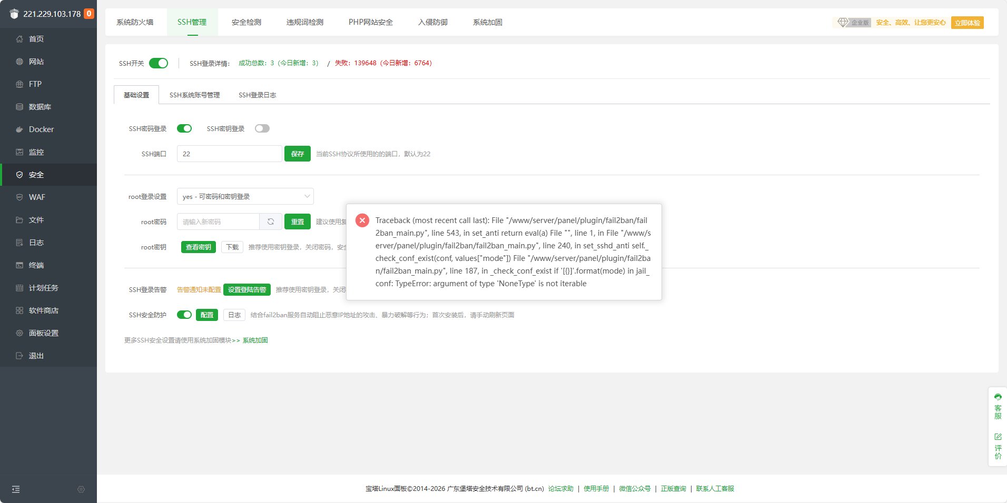Image resolution: width=1007 pixels, height=503 pixels.
Task: Enable SSH key login toggle
Action: (262, 128)
